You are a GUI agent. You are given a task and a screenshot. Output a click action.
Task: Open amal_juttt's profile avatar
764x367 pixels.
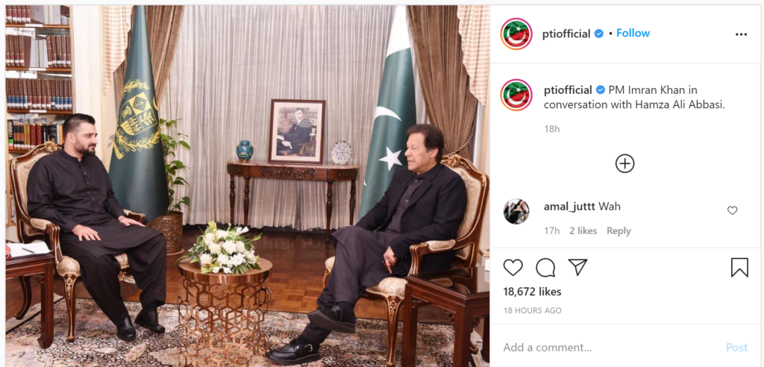(516, 211)
